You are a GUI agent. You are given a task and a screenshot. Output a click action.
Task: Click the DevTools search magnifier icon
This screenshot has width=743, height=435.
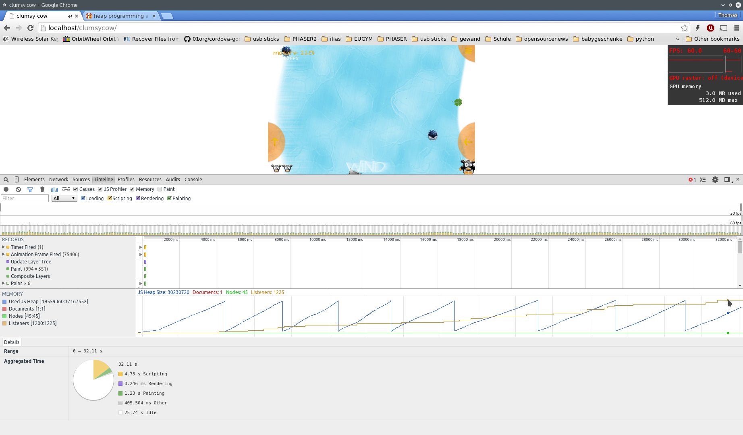click(6, 180)
